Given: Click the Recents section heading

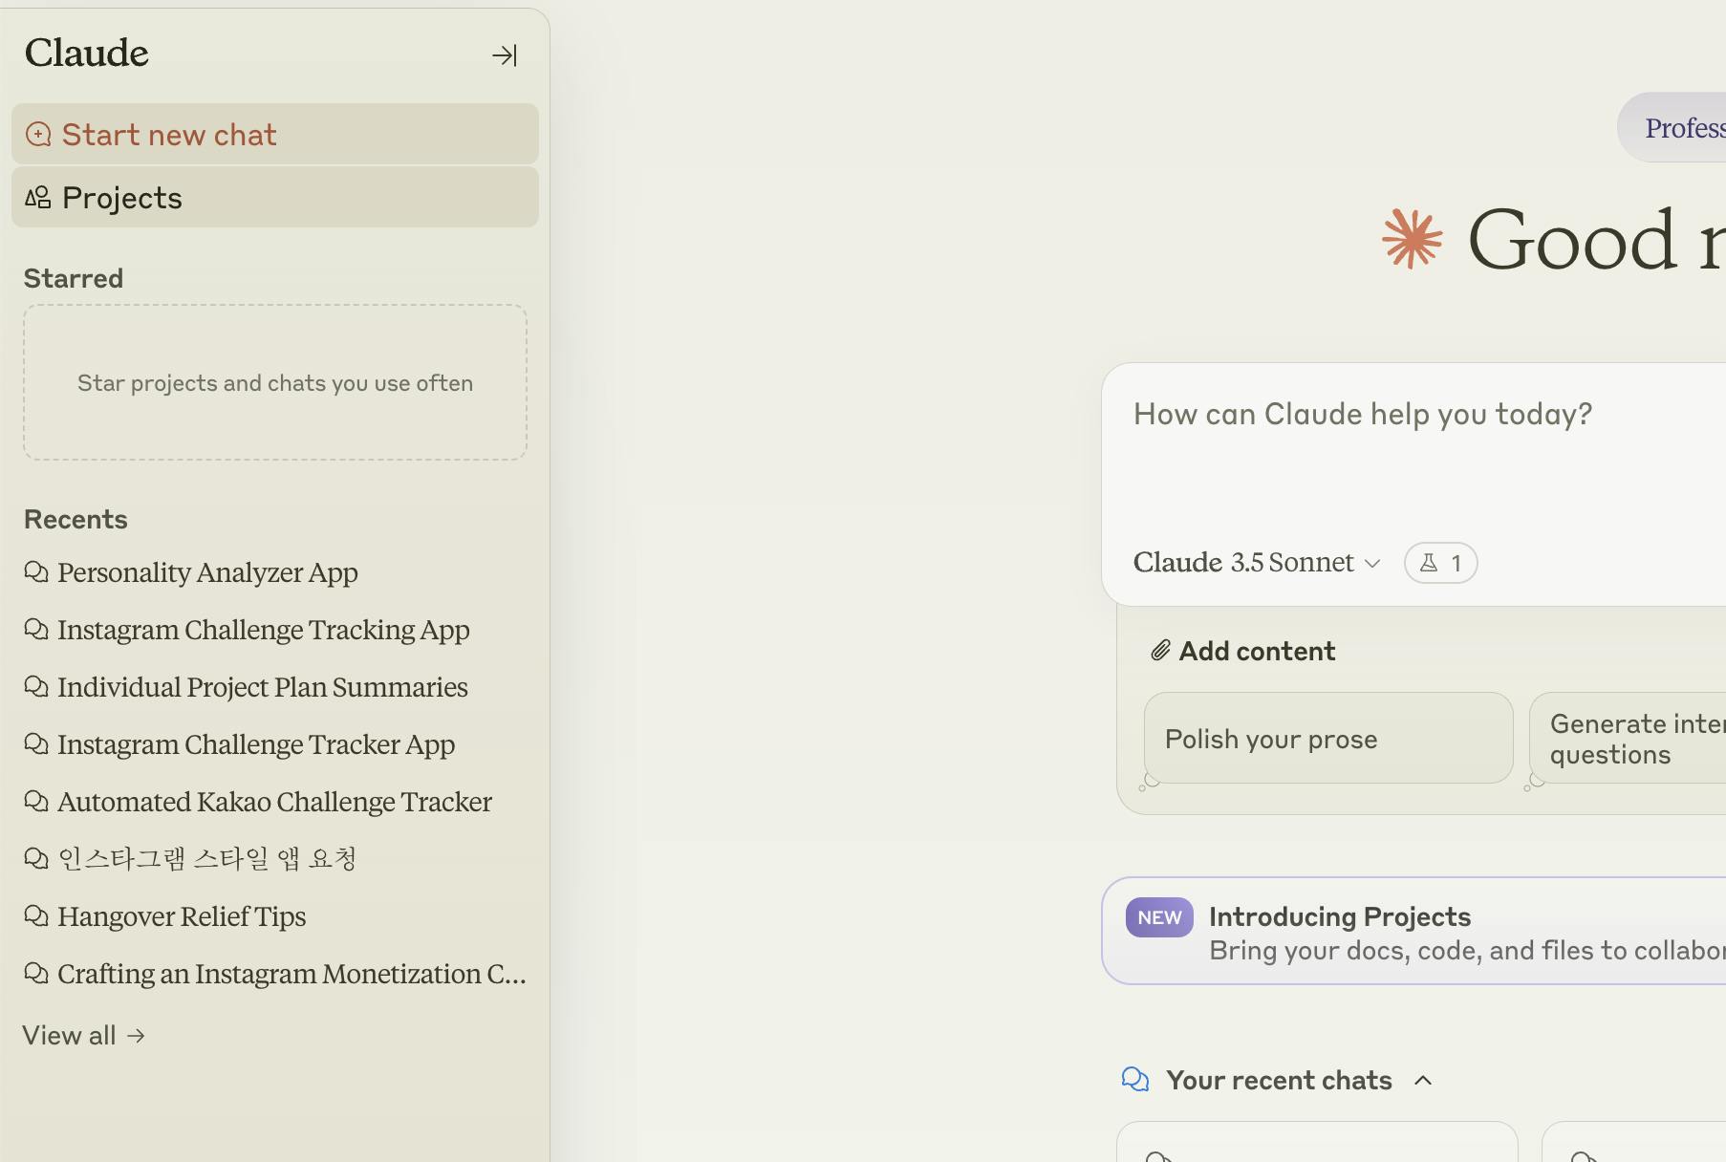Looking at the screenshot, I should tap(76, 520).
